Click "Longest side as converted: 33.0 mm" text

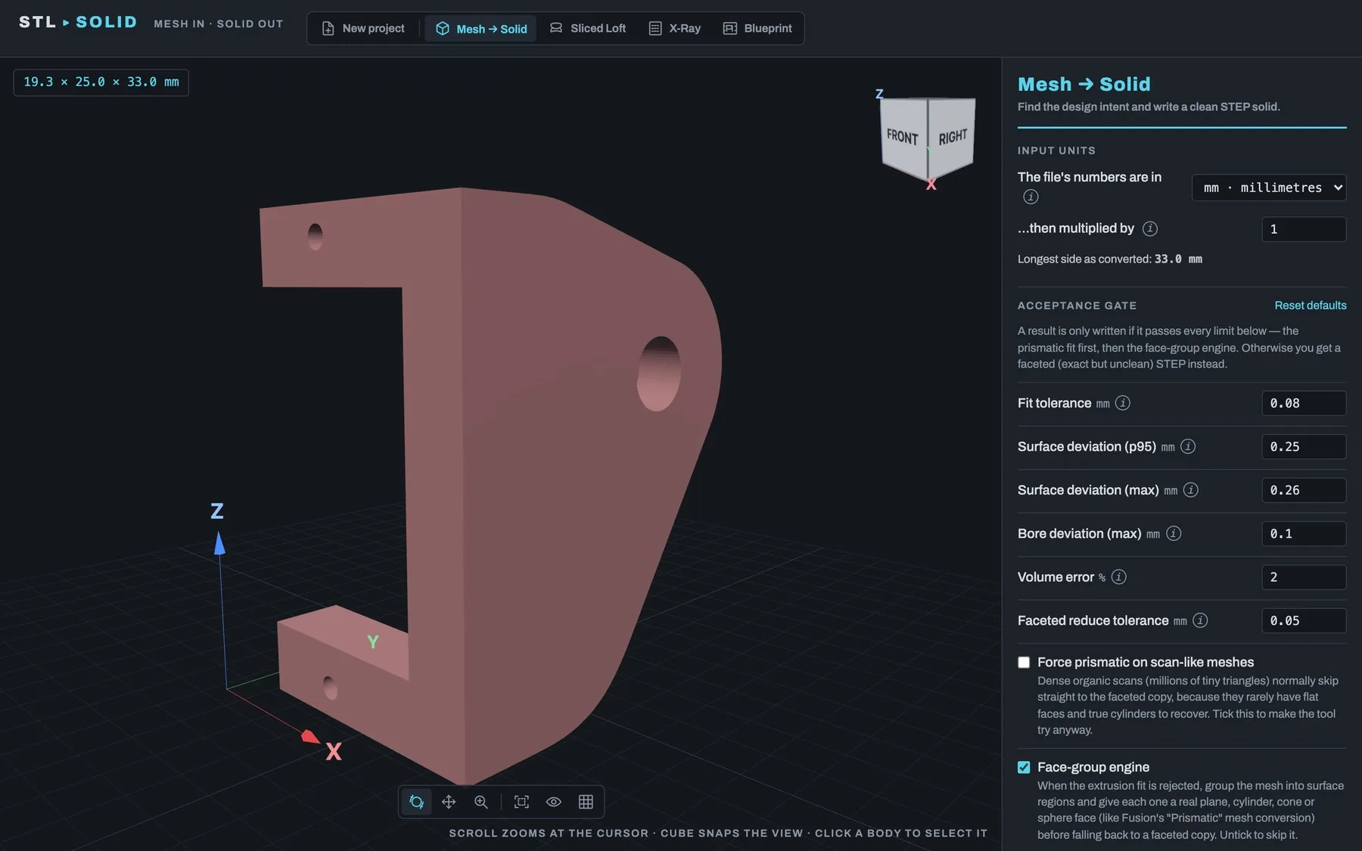tap(1109, 259)
